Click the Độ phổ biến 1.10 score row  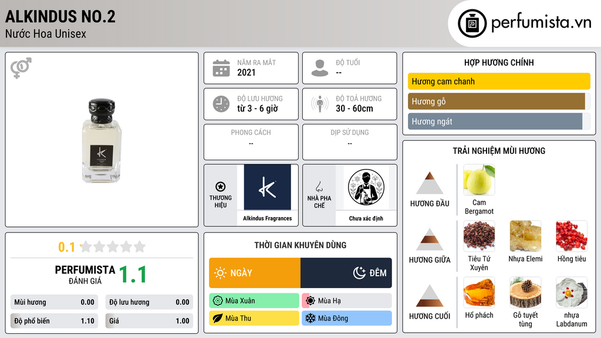pyautogui.click(x=54, y=321)
